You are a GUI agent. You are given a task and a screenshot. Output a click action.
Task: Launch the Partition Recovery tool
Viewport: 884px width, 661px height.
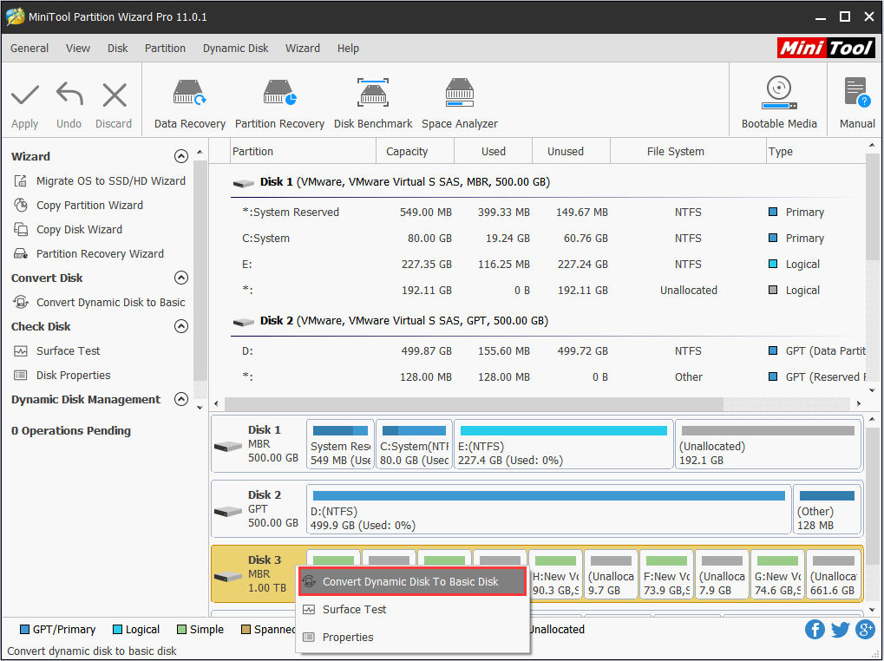(279, 100)
